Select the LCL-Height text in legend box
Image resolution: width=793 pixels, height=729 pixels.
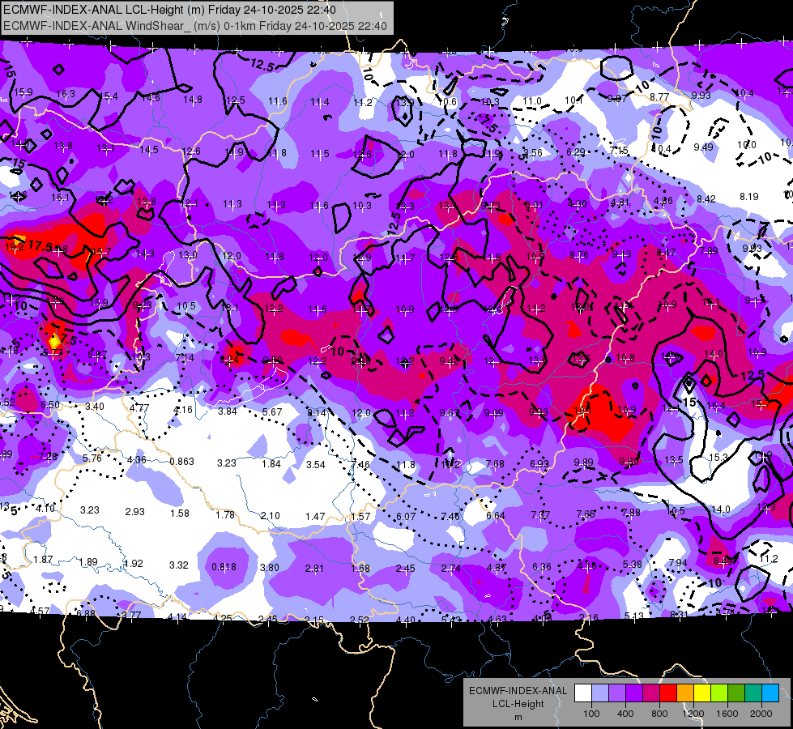click(518, 704)
